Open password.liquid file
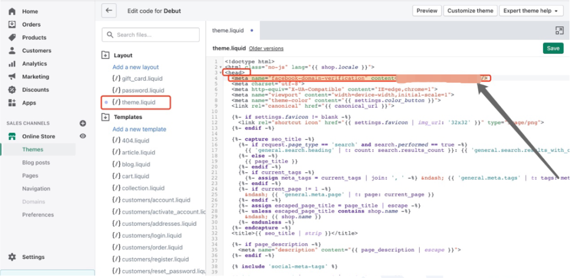The width and height of the screenshot is (571, 278). [x=138, y=90]
